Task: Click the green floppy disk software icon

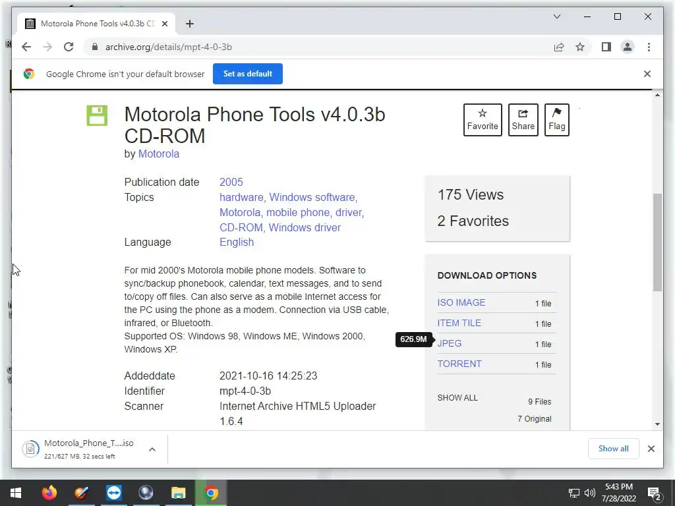Action: [x=97, y=115]
